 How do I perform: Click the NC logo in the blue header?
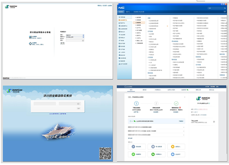(121, 8)
